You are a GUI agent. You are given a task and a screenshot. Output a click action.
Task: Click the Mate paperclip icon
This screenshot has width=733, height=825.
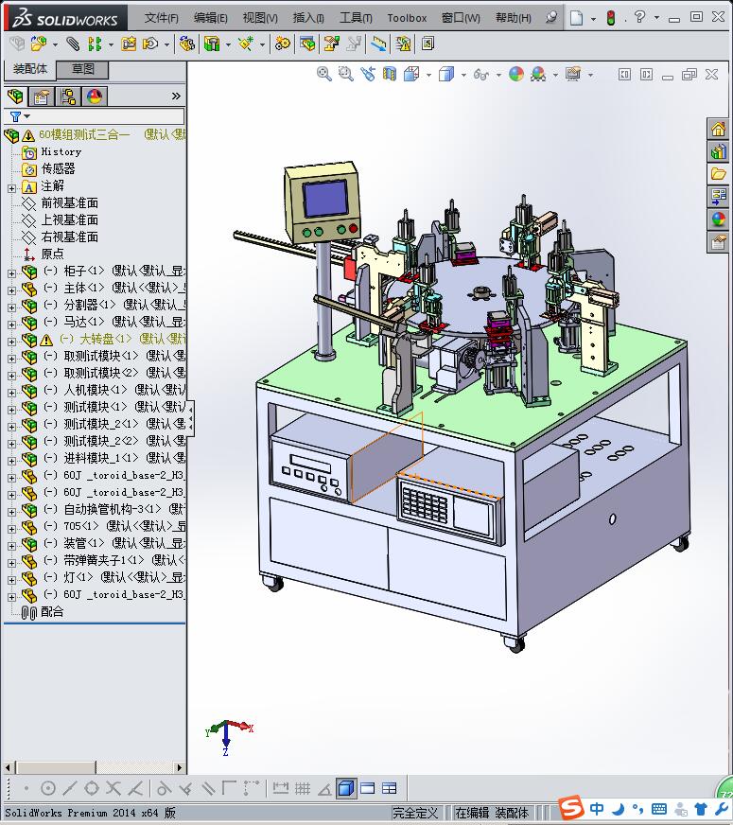click(x=73, y=44)
